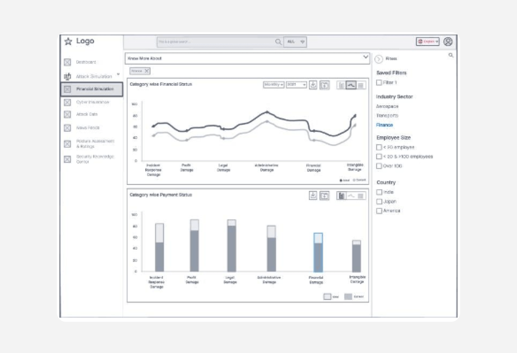517x353 pixels.
Task: Click the Incident Response Damage bar
Action: pyautogui.click(x=160, y=248)
